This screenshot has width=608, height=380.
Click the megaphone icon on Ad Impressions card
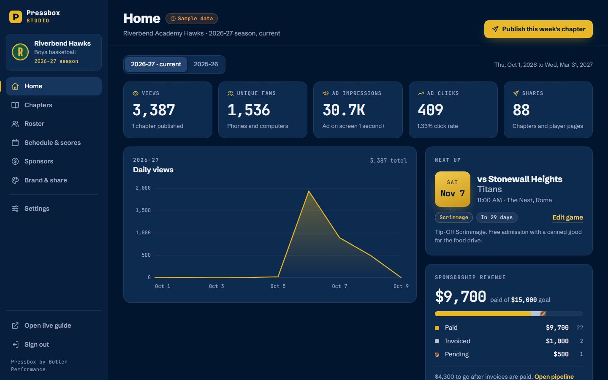(x=326, y=93)
